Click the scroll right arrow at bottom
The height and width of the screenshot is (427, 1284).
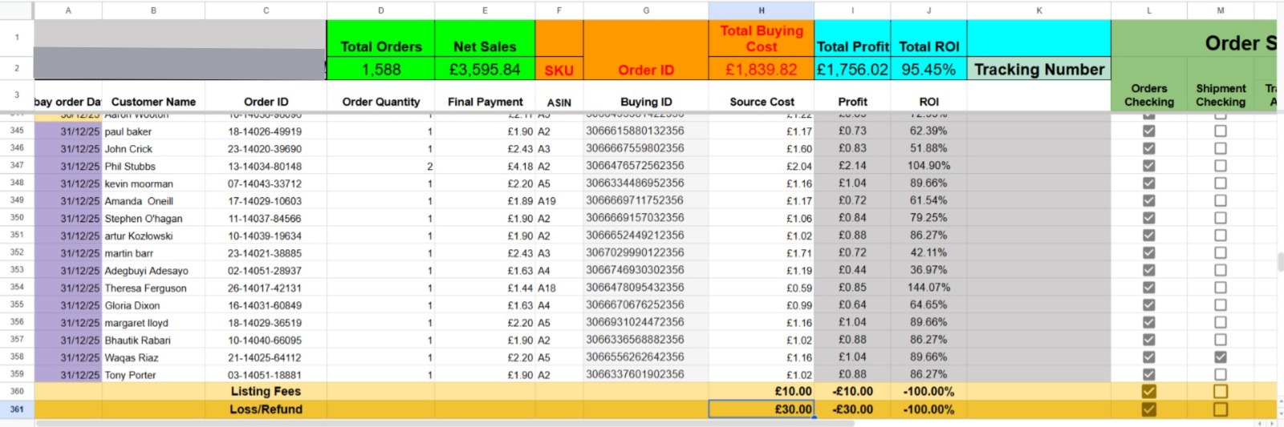pyautogui.click(x=1271, y=423)
